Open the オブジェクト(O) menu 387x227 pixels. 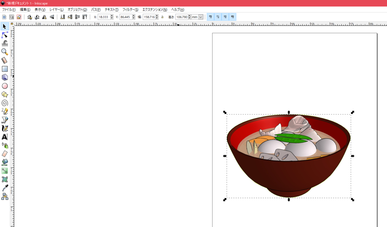point(77,10)
